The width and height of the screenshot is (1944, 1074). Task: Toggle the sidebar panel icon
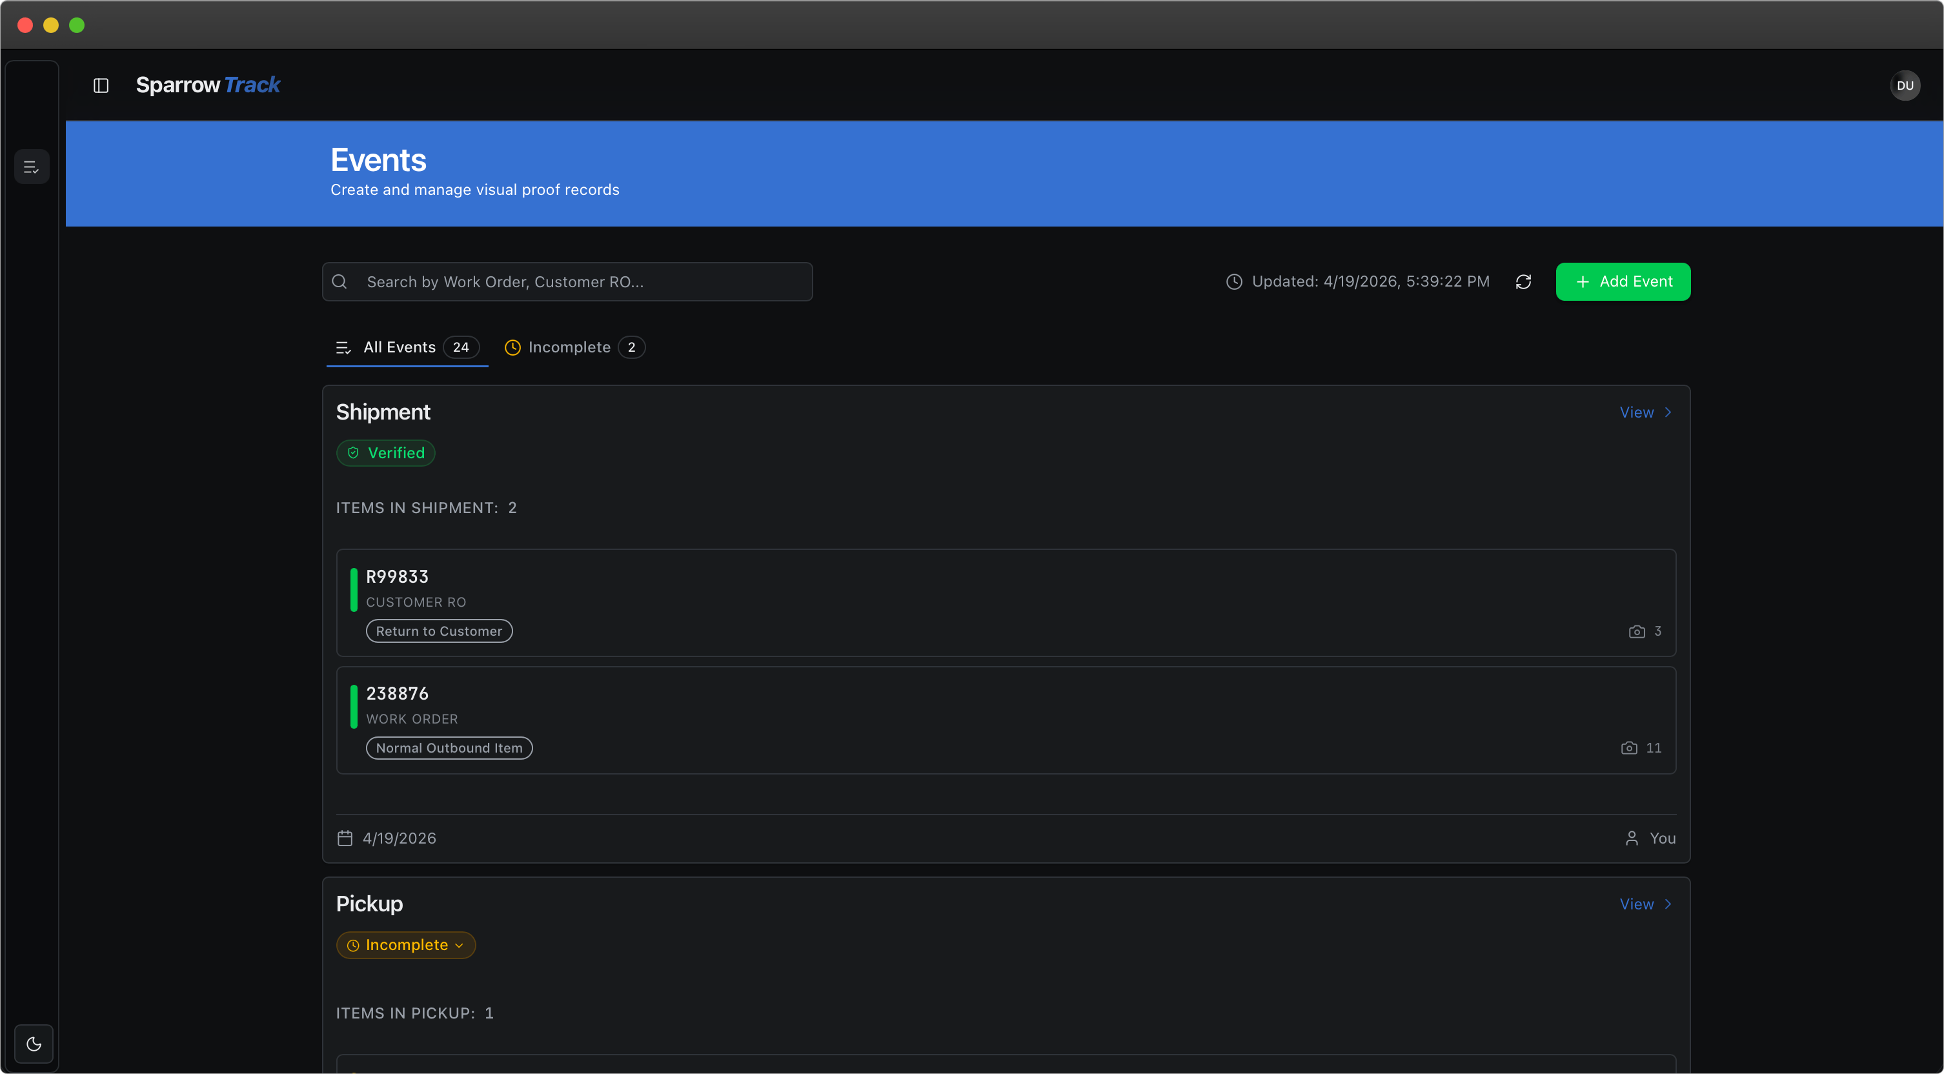[x=101, y=85]
